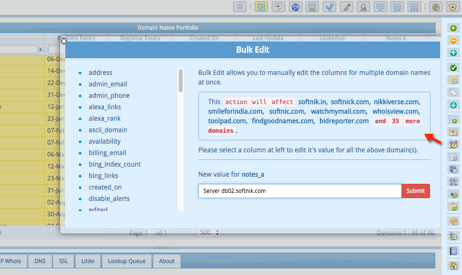Open the About tab
462x275 pixels.
pyautogui.click(x=167, y=261)
